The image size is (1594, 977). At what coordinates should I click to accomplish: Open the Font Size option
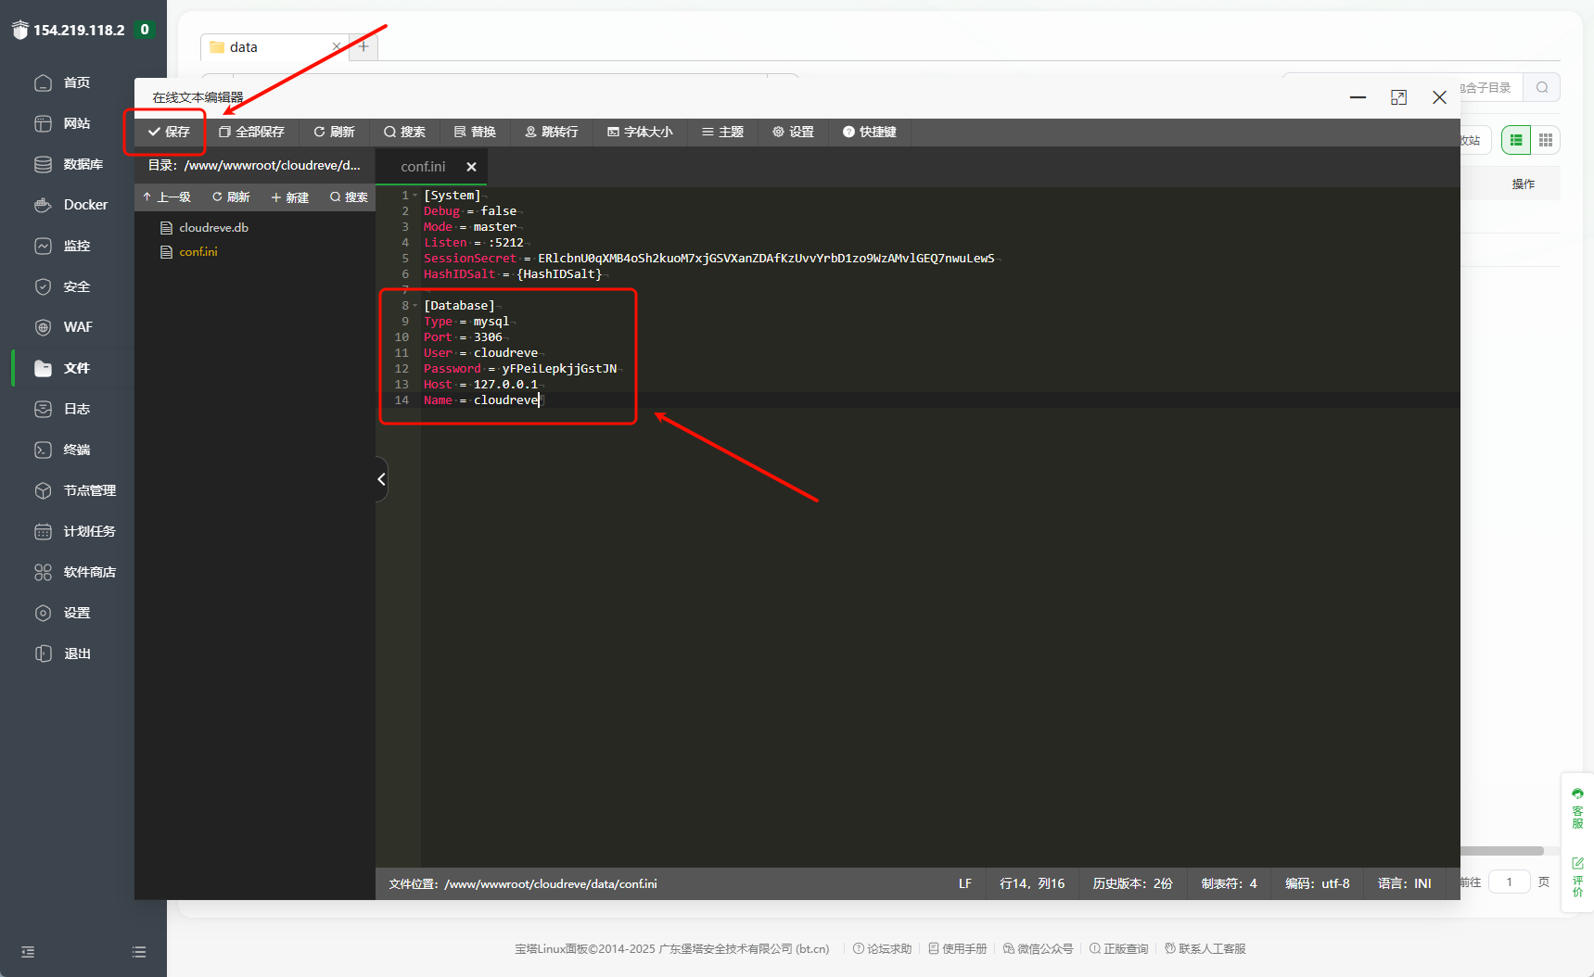[x=640, y=132]
